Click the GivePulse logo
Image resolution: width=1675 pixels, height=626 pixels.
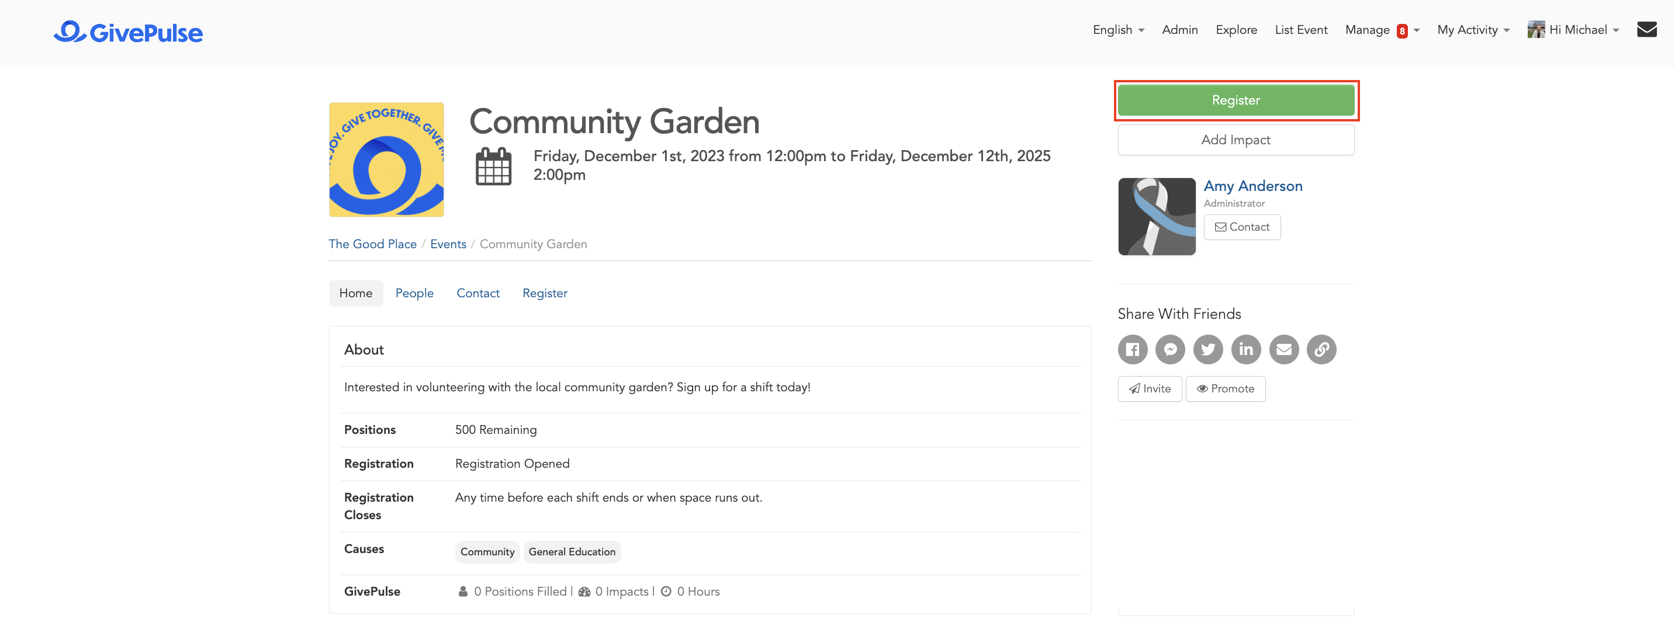(128, 32)
